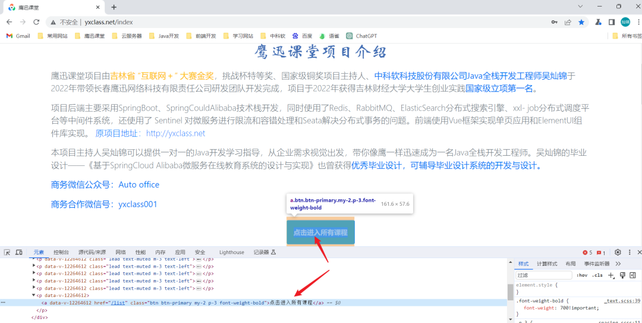Screen dimensions: 642x323
Task: Toggle the :hov element state button
Action: (x=582, y=275)
